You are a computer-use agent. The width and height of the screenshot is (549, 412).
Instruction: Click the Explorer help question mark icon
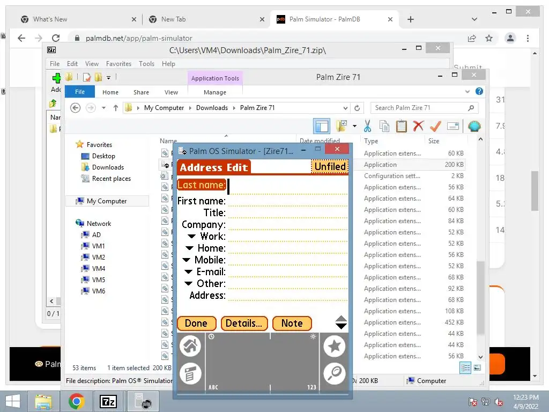[x=479, y=91]
